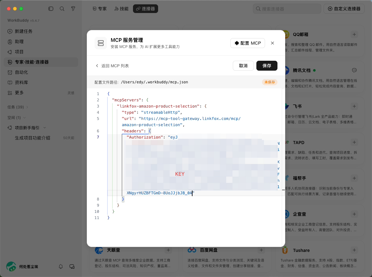Select the 连接器 tab
This screenshot has width=372, height=277.
click(x=145, y=9)
